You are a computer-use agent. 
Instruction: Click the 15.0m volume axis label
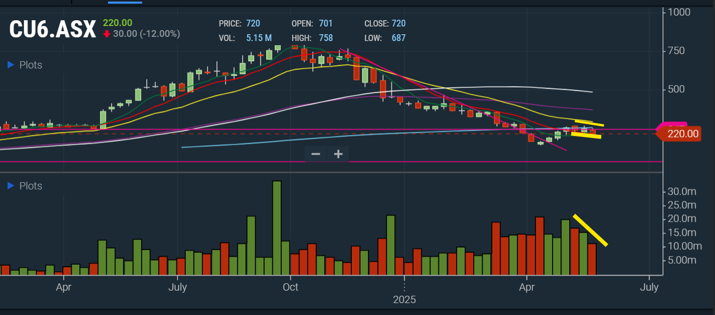click(x=682, y=232)
